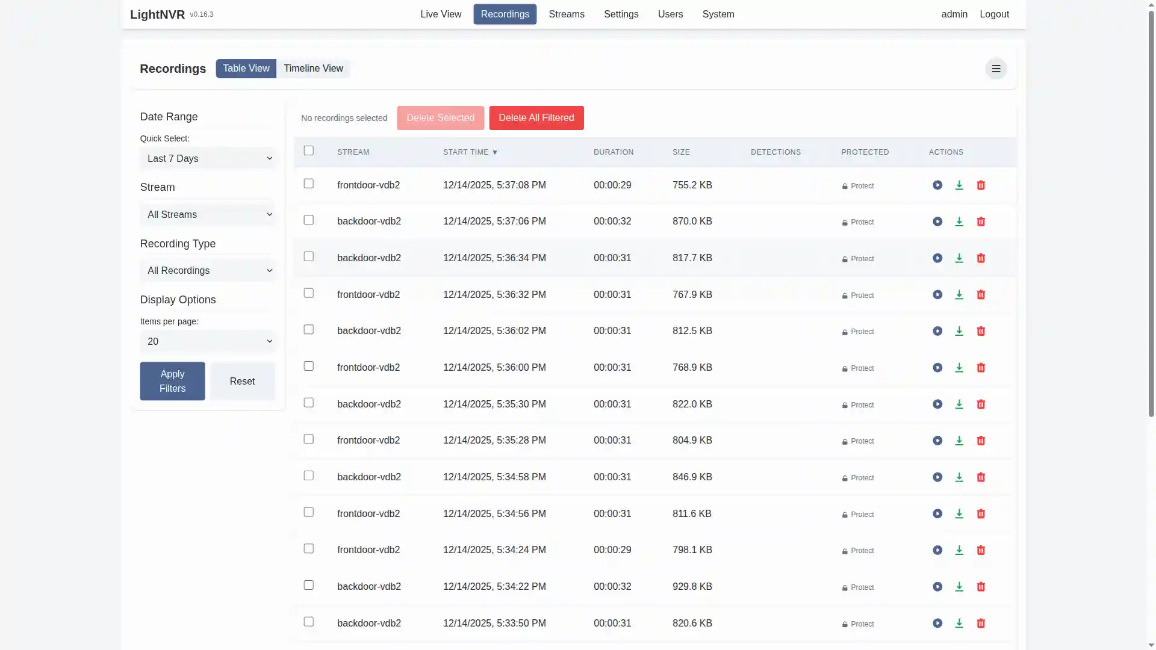The width and height of the screenshot is (1156, 650).
Task: Click the hamburger menu icon beside Recordings
Action: (x=996, y=69)
